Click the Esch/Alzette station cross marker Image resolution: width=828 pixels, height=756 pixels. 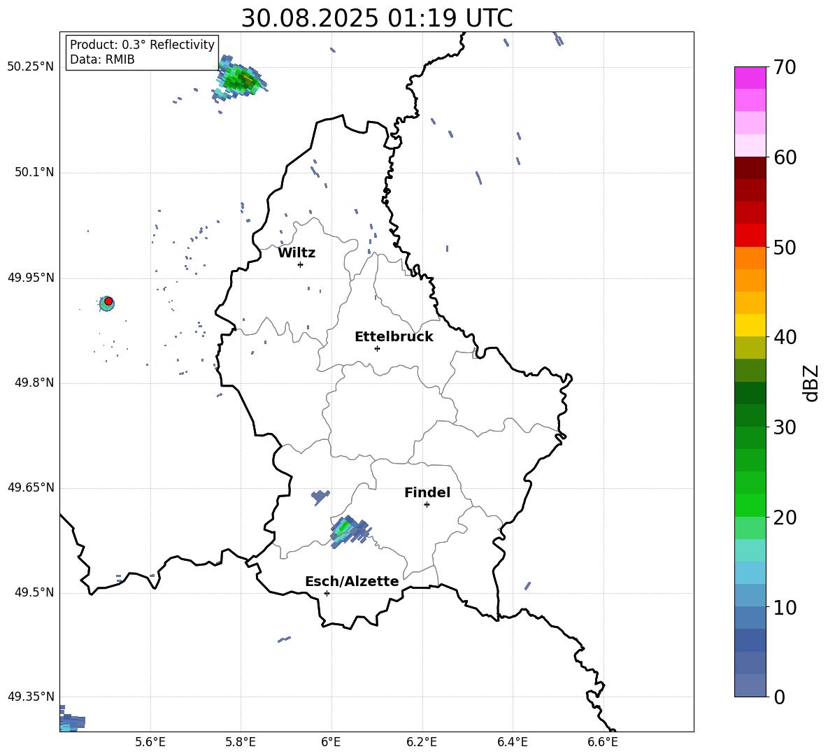tap(327, 593)
